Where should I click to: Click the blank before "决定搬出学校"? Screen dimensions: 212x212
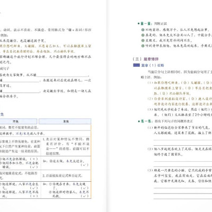click(21, 91)
